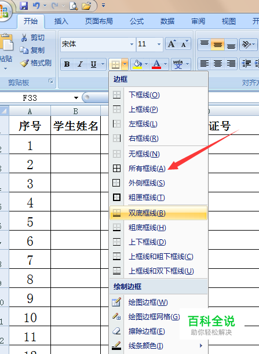This screenshot has width=259, height=354.
Task: Choose 下框线(O) bottom border
Action: pyautogui.click(x=158, y=95)
